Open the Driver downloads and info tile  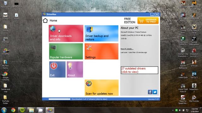pyautogui.click(x=66, y=33)
